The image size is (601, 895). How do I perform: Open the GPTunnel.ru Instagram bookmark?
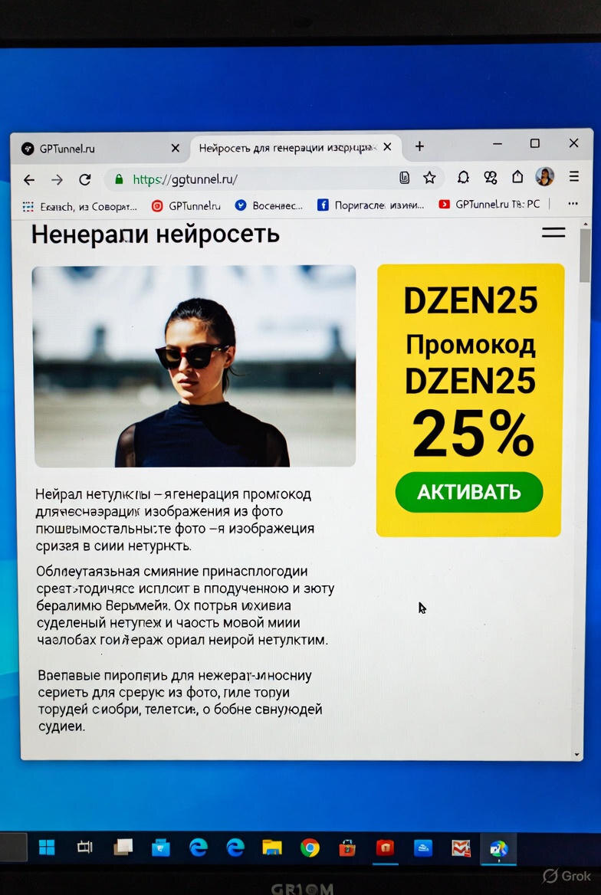pyautogui.click(x=186, y=205)
